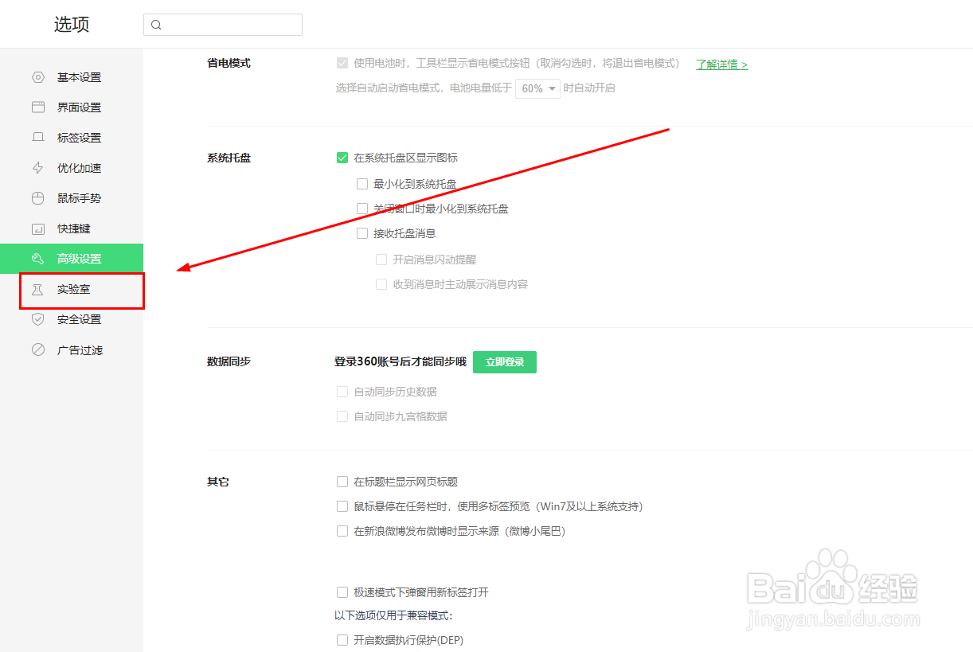Click the 基本设置 gear icon
The image size is (973, 652).
click(37, 77)
